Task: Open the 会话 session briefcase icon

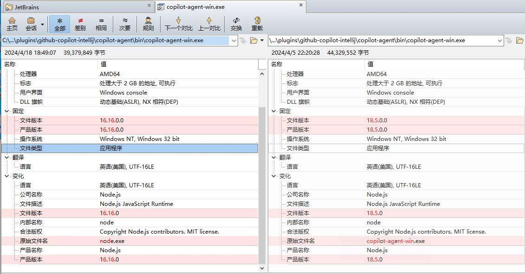Action: (31, 24)
